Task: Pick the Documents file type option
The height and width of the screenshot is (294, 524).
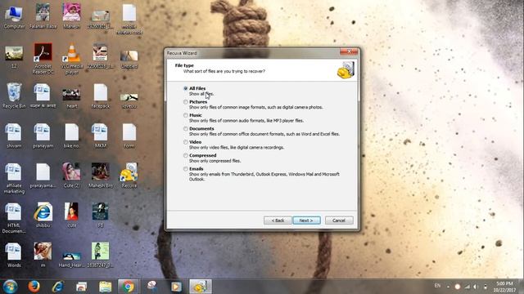Action: point(186,128)
